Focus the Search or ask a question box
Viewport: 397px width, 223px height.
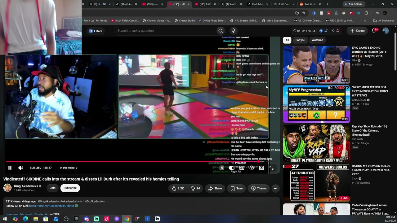[x=166, y=31]
